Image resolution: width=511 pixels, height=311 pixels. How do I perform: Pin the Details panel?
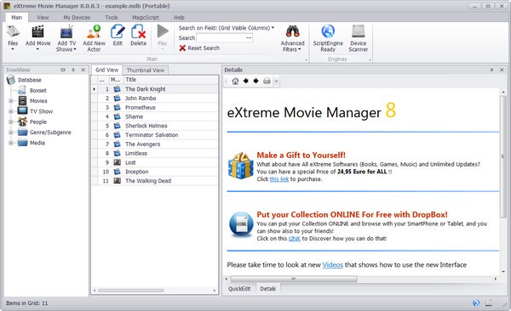[x=491, y=70]
